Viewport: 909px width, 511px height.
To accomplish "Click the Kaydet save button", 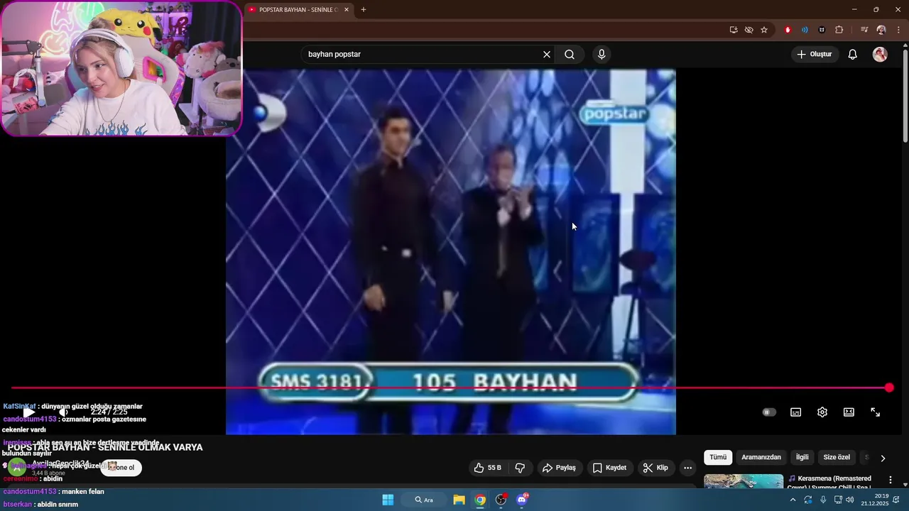I will [610, 468].
